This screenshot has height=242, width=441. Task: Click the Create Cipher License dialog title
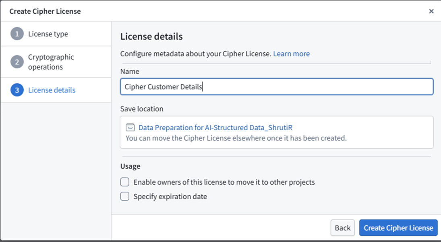(x=45, y=11)
